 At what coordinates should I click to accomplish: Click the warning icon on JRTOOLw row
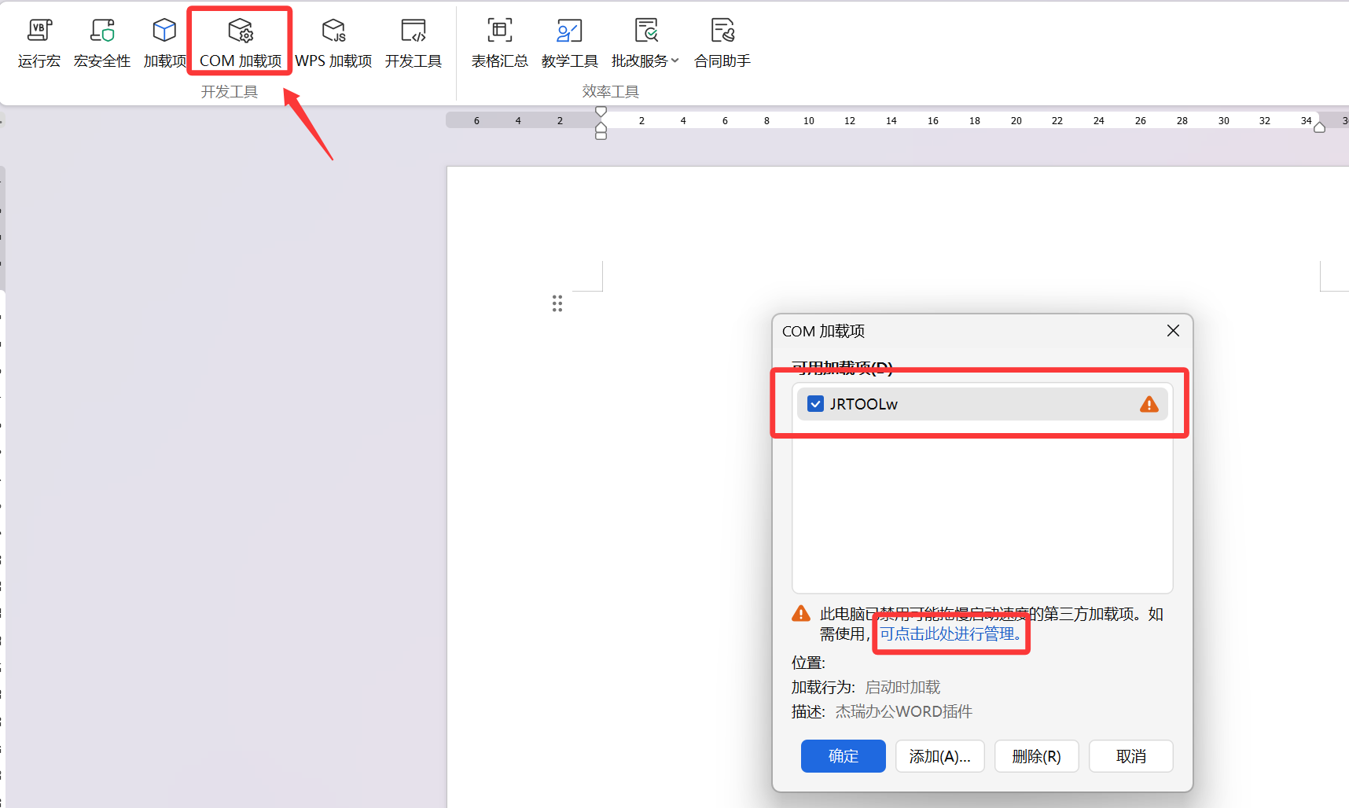1149,404
